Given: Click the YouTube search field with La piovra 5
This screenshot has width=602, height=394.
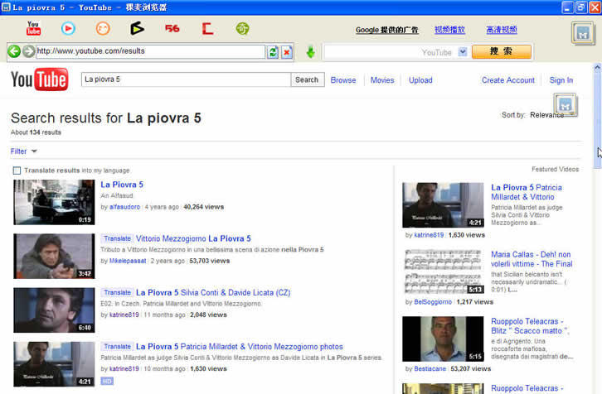Looking at the screenshot, I should tap(186, 79).
